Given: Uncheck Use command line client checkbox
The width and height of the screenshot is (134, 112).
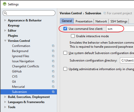Looking at the screenshot, I should tap(65, 29).
